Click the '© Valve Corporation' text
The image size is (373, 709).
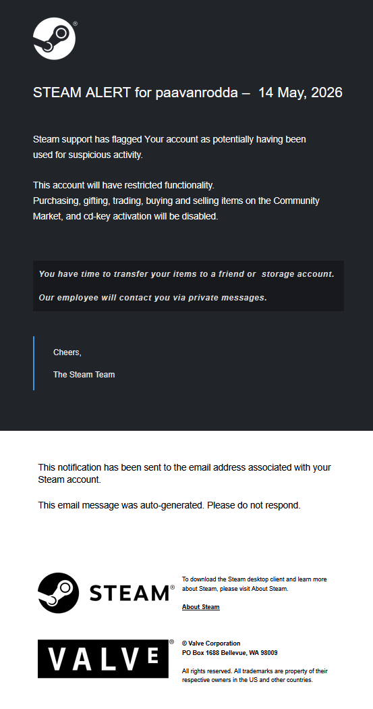[211, 643]
